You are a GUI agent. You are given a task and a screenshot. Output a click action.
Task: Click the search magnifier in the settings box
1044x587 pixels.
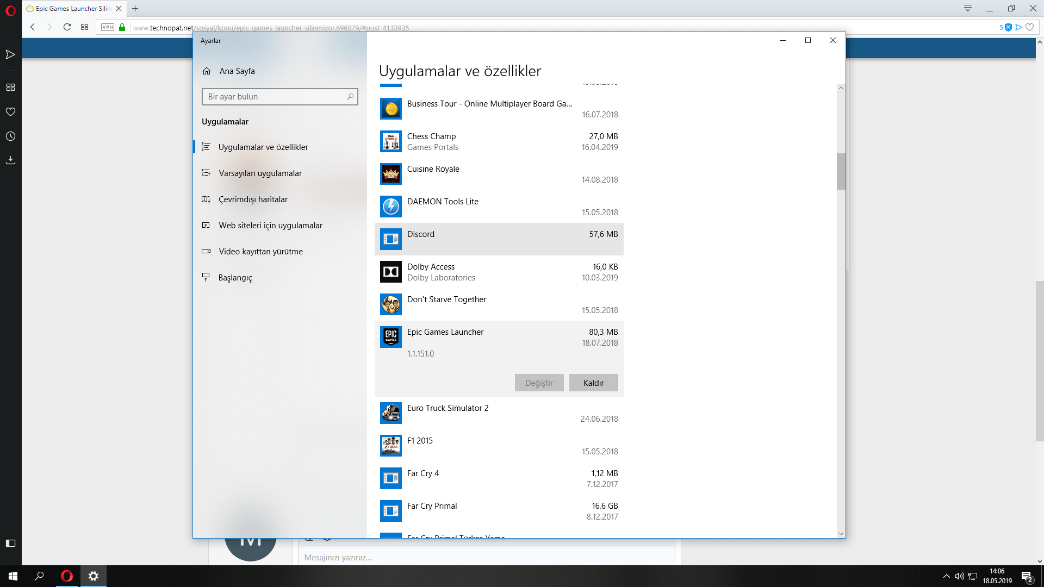click(x=350, y=97)
